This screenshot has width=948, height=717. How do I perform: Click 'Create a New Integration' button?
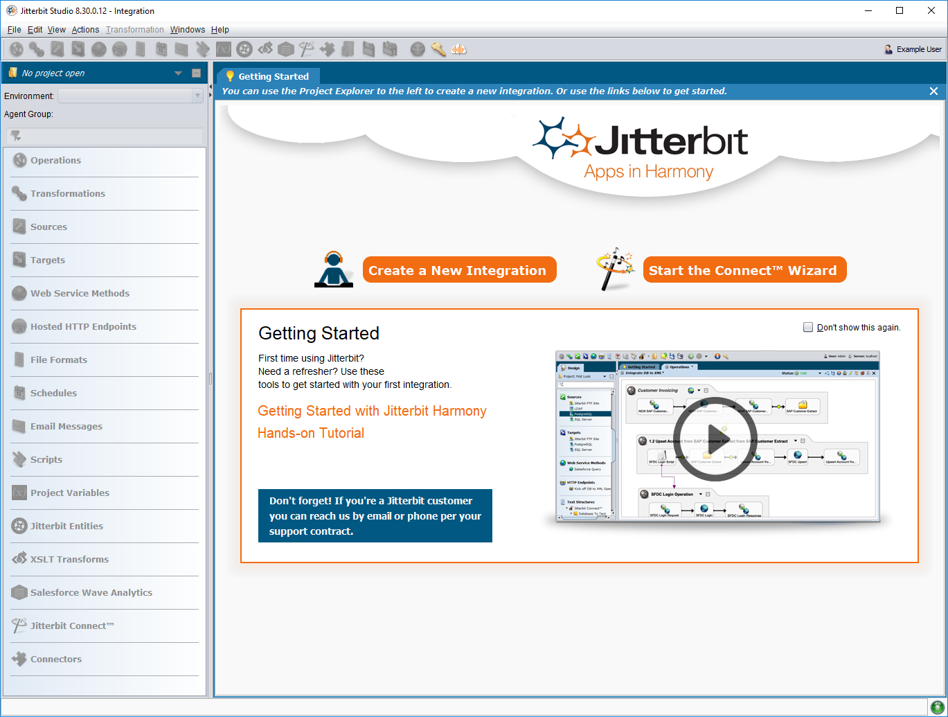point(459,270)
